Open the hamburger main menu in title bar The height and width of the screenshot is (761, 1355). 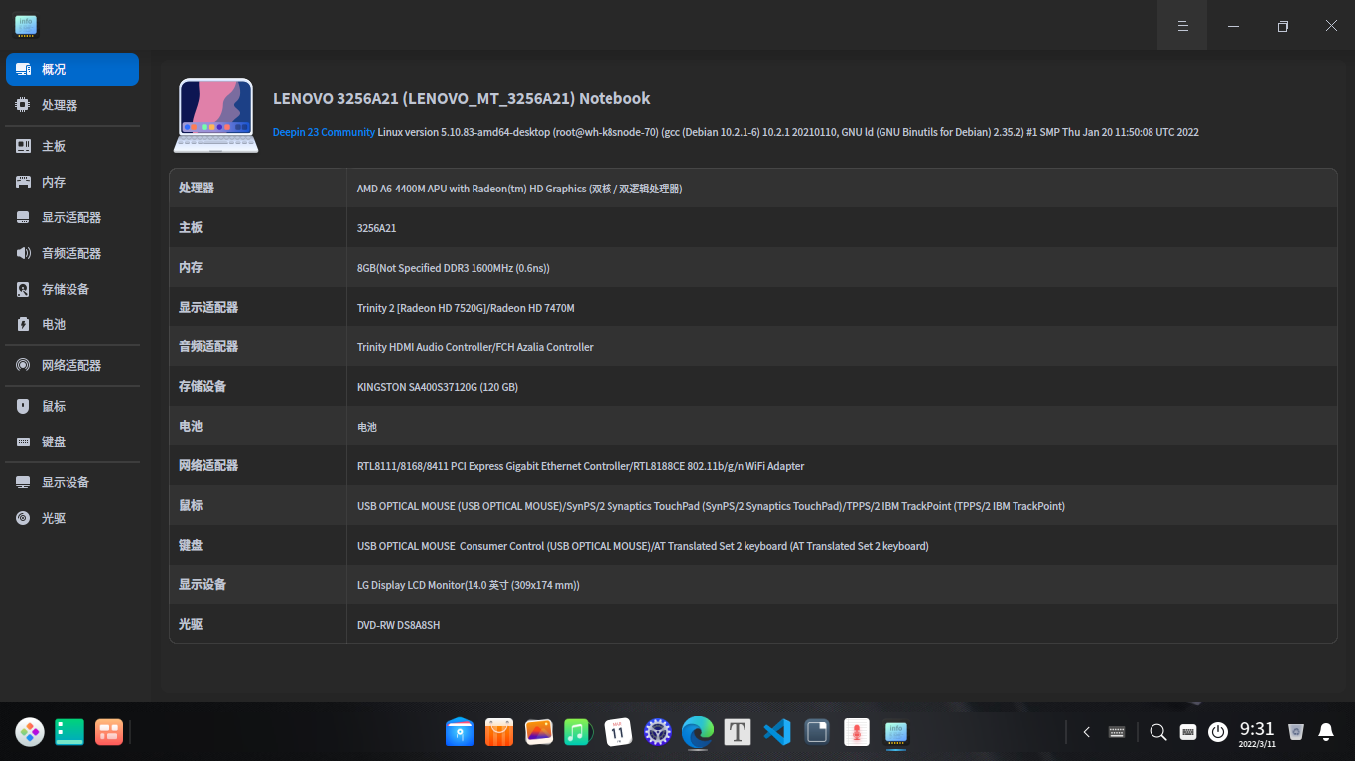coord(1182,26)
